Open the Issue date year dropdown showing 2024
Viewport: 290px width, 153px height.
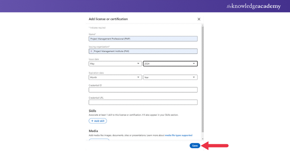(x=170, y=64)
